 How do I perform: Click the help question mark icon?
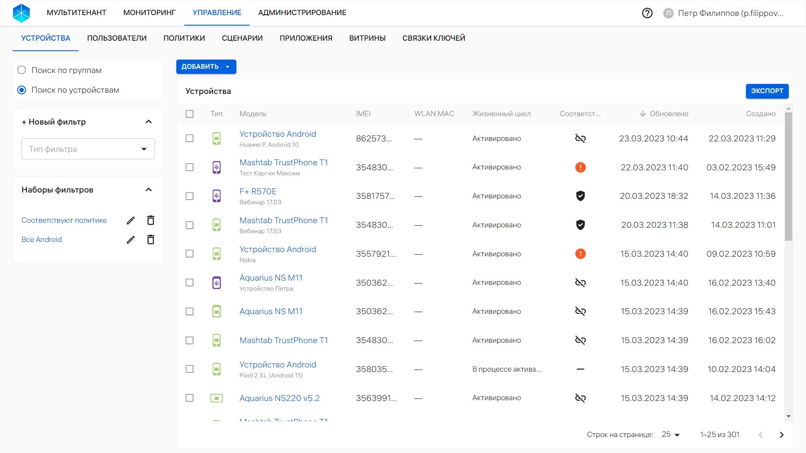tap(647, 13)
